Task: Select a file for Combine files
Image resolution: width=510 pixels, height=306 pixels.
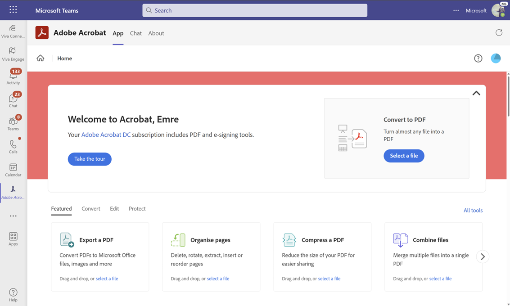Action: pos(440,279)
